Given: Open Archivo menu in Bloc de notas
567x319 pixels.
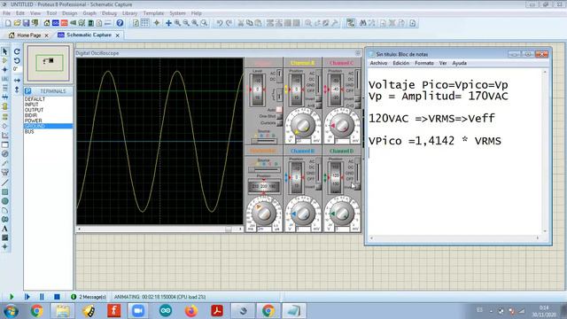Looking at the screenshot, I should click(378, 63).
